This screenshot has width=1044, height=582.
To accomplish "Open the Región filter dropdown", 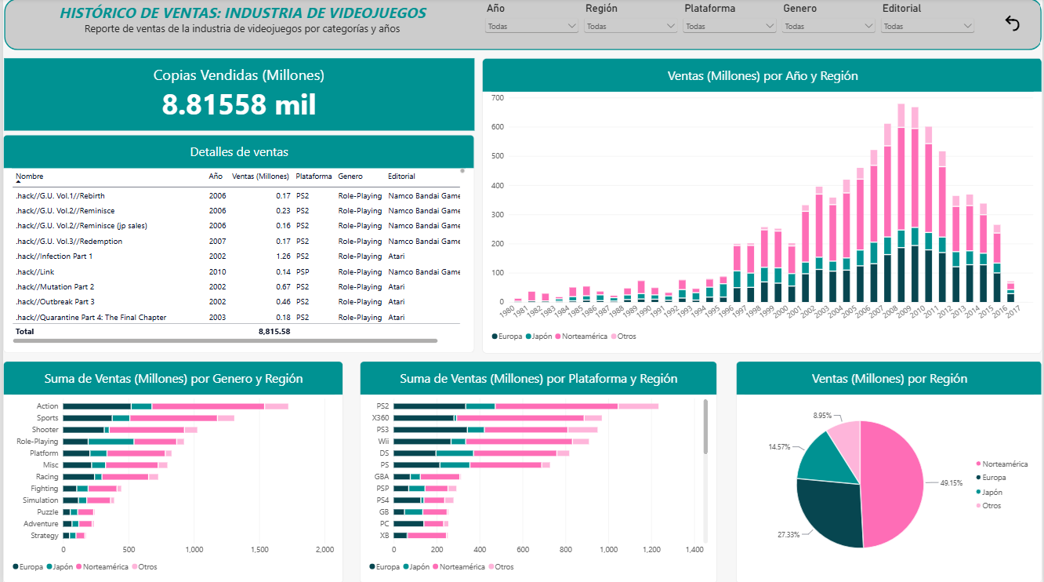I will (631, 26).
